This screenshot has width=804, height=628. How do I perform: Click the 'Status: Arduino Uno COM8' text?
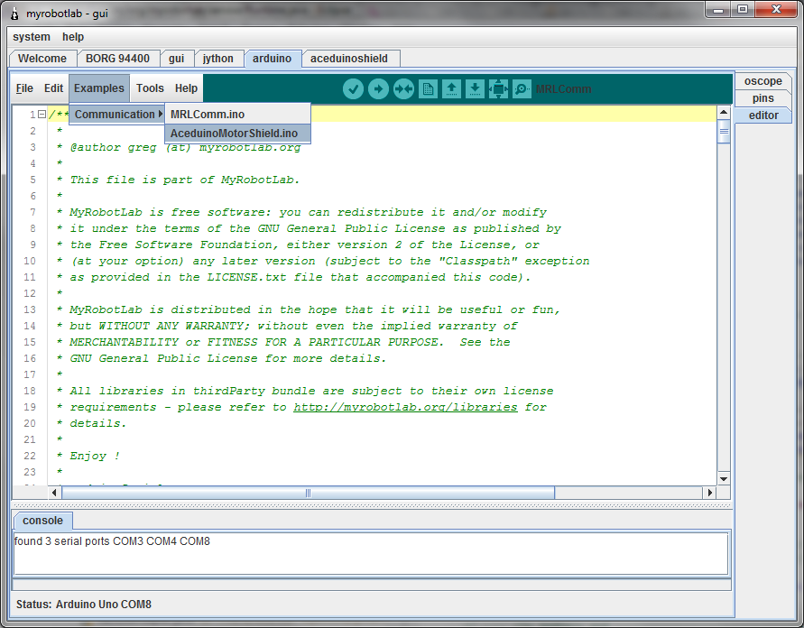click(x=84, y=605)
